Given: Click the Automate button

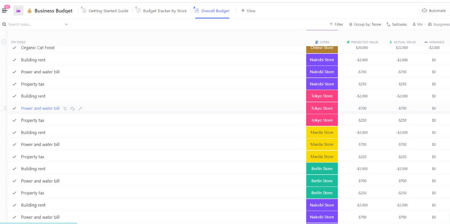Looking at the screenshot, I should click(434, 10).
